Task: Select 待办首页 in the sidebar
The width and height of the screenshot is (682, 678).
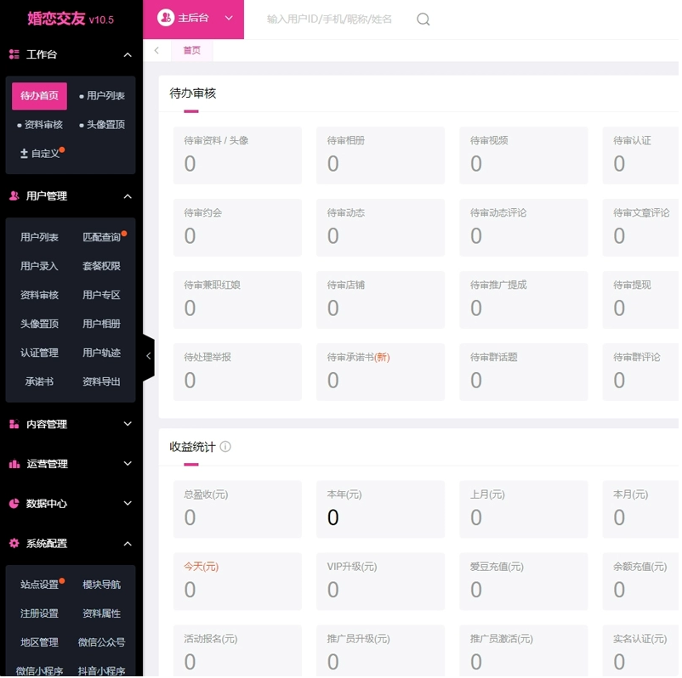Action: pyautogui.click(x=39, y=96)
